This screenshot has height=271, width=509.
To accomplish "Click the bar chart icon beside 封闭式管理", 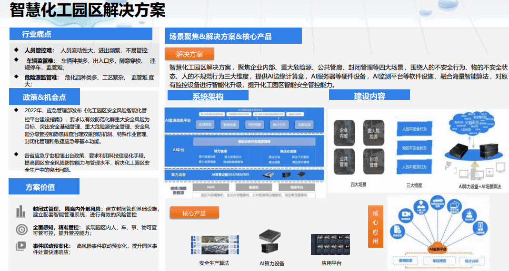I will 20,212.
